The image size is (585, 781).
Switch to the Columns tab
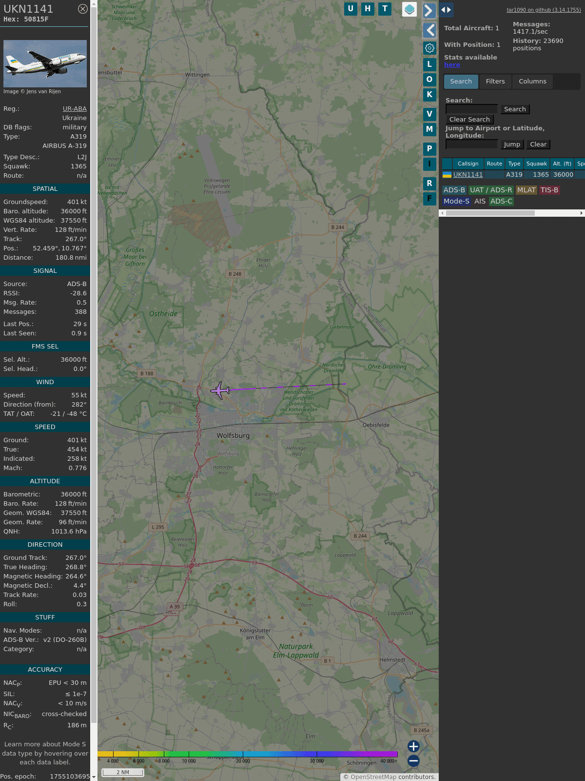click(x=532, y=82)
